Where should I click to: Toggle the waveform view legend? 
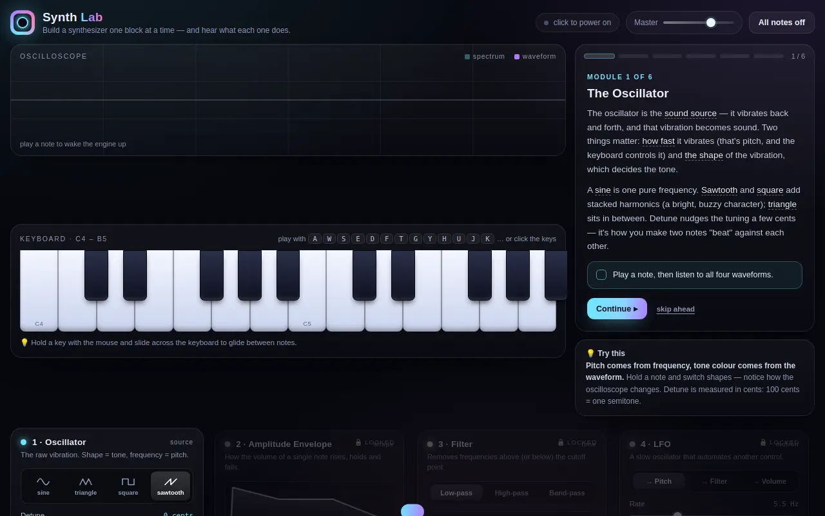[x=535, y=57]
